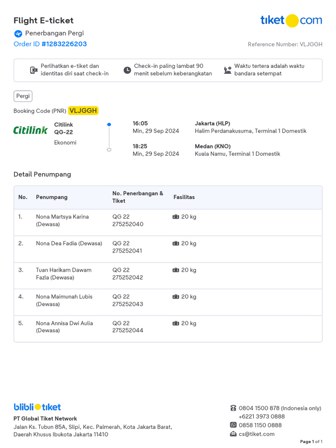Click the telephone icon in the footer
336x448 pixels.
point(233,408)
